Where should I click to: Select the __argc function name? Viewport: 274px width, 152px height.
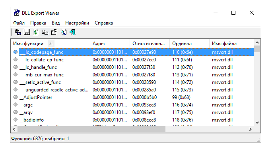click(x=26, y=105)
